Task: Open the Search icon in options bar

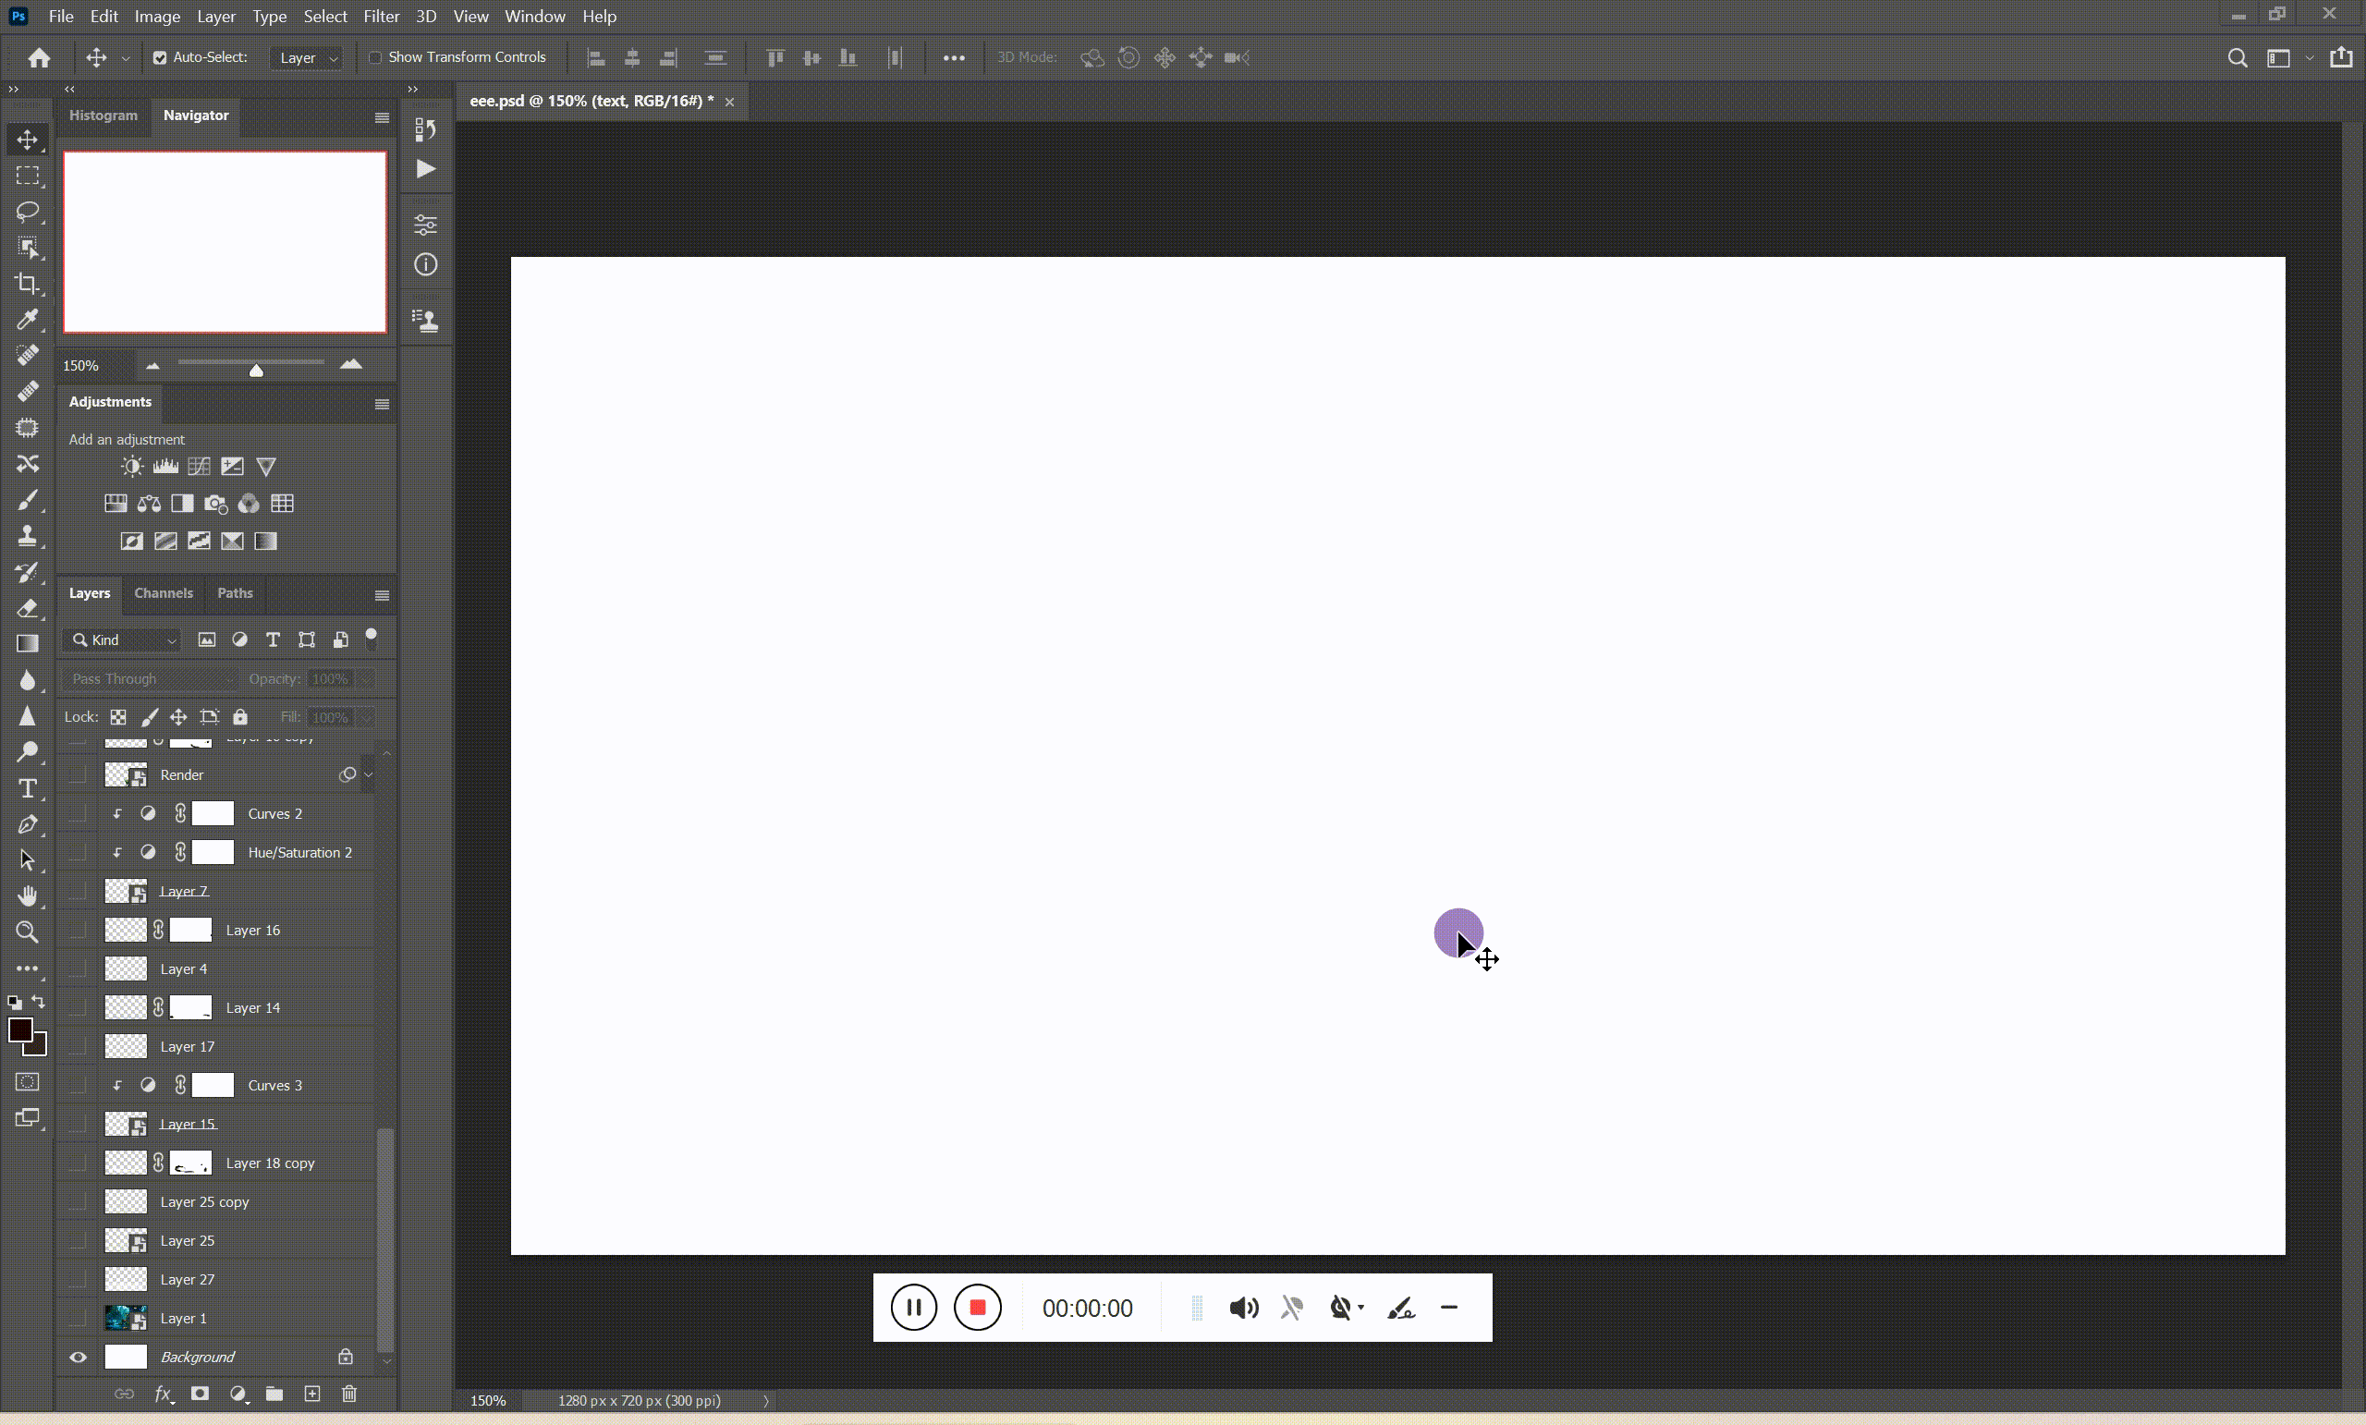Action: coord(2238,57)
